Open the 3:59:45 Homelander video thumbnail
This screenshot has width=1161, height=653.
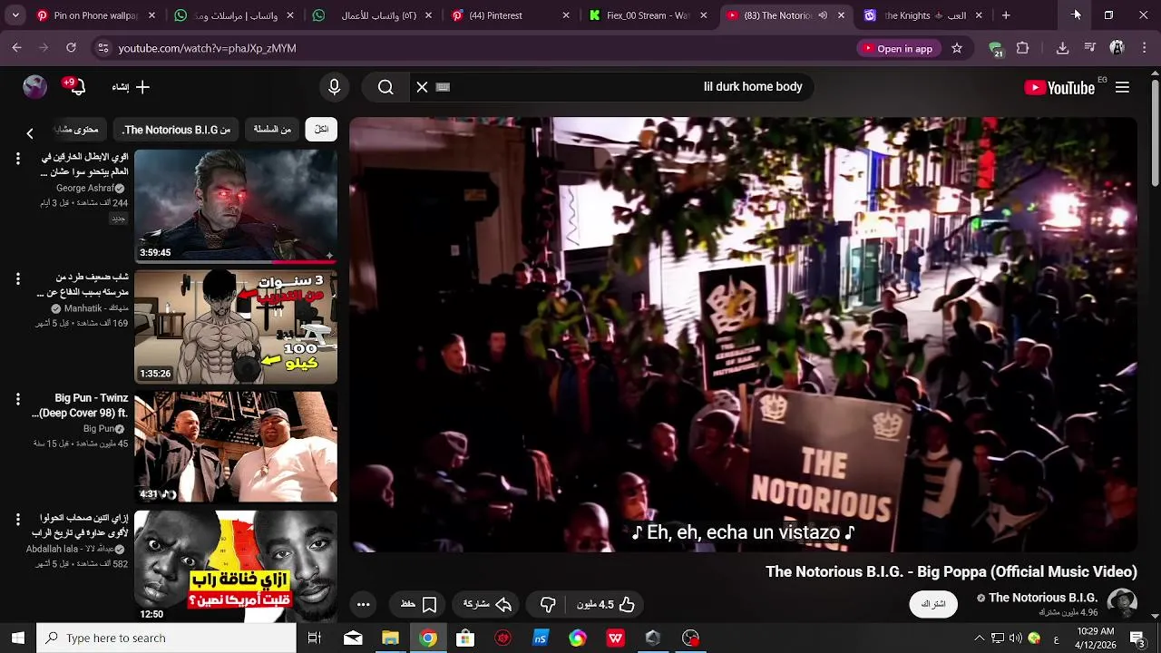[236, 206]
